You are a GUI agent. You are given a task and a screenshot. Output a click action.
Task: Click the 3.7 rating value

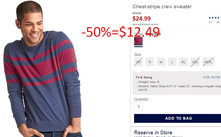pyautogui.click(x=210, y=22)
